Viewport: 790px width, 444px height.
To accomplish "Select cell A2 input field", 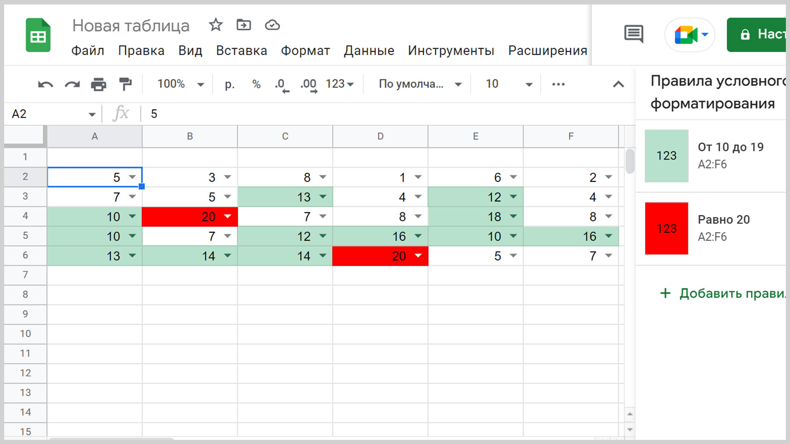I will pos(94,177).
